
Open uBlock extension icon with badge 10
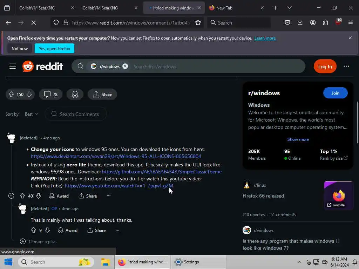[x=338, y=22]
